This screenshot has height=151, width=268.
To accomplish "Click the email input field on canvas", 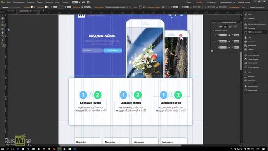I will coord(92,50).
